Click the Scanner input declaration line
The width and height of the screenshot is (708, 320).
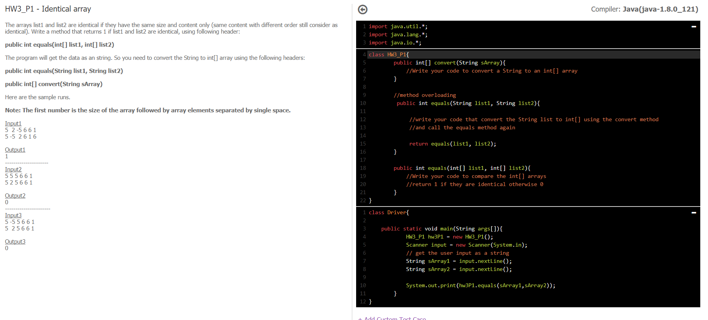click(466, 245)
